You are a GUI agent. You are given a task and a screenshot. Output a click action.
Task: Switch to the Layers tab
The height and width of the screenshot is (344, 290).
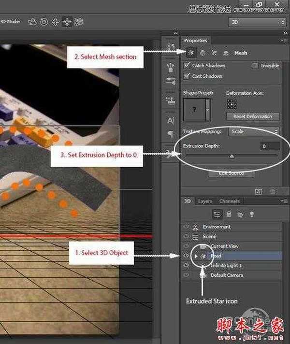coord(205,201)
